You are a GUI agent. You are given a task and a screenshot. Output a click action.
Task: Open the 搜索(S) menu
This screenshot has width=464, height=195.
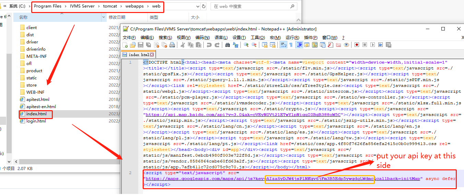[165, 38]
